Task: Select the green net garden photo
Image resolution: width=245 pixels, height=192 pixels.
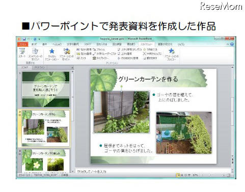Action: pos(184,133)
